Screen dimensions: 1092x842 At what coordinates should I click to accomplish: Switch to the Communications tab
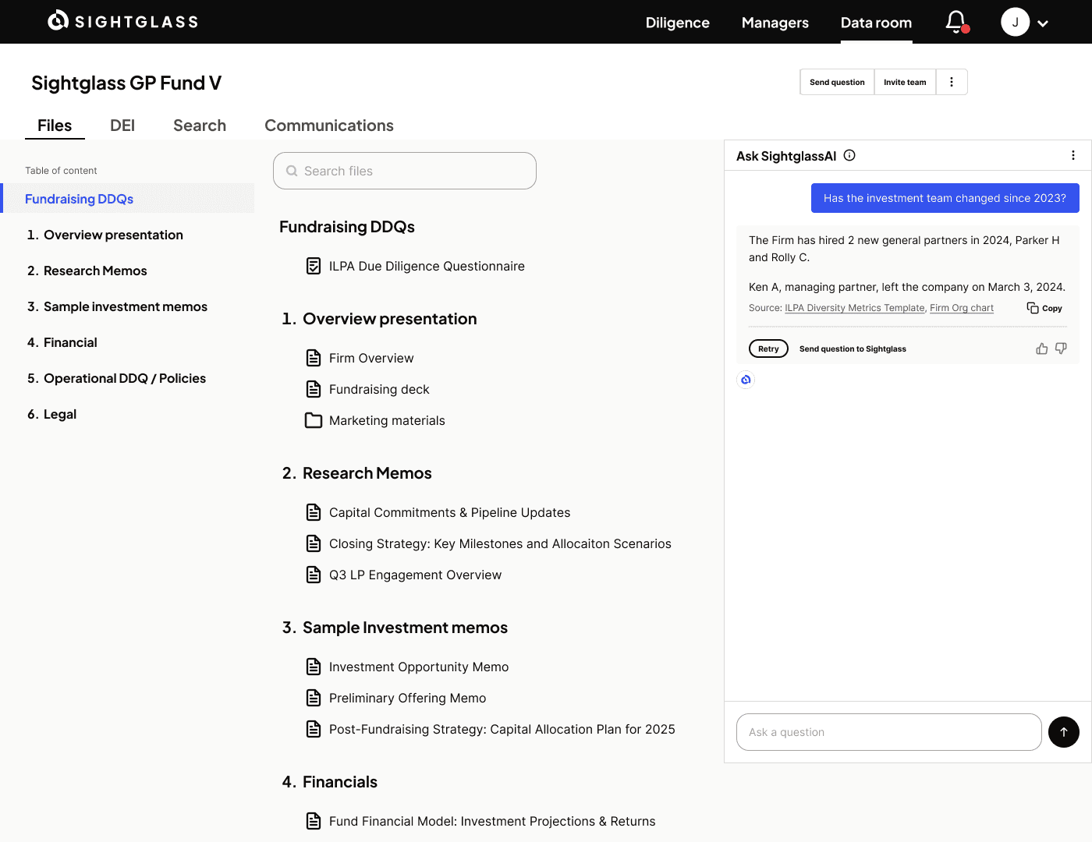pos(329,126)
